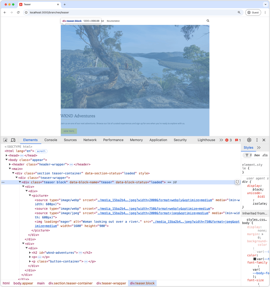The height and width of the screenshot is (287, 270).
Task: Click the three dots beside the selected node
Action: [x=3, y=182]
